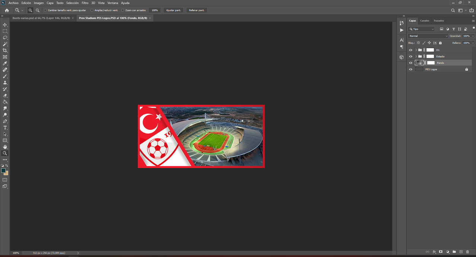This screenshot has width=476, height=257.
Task: Toggle lock transparent pixels
Action: click(x=418, y=43)
